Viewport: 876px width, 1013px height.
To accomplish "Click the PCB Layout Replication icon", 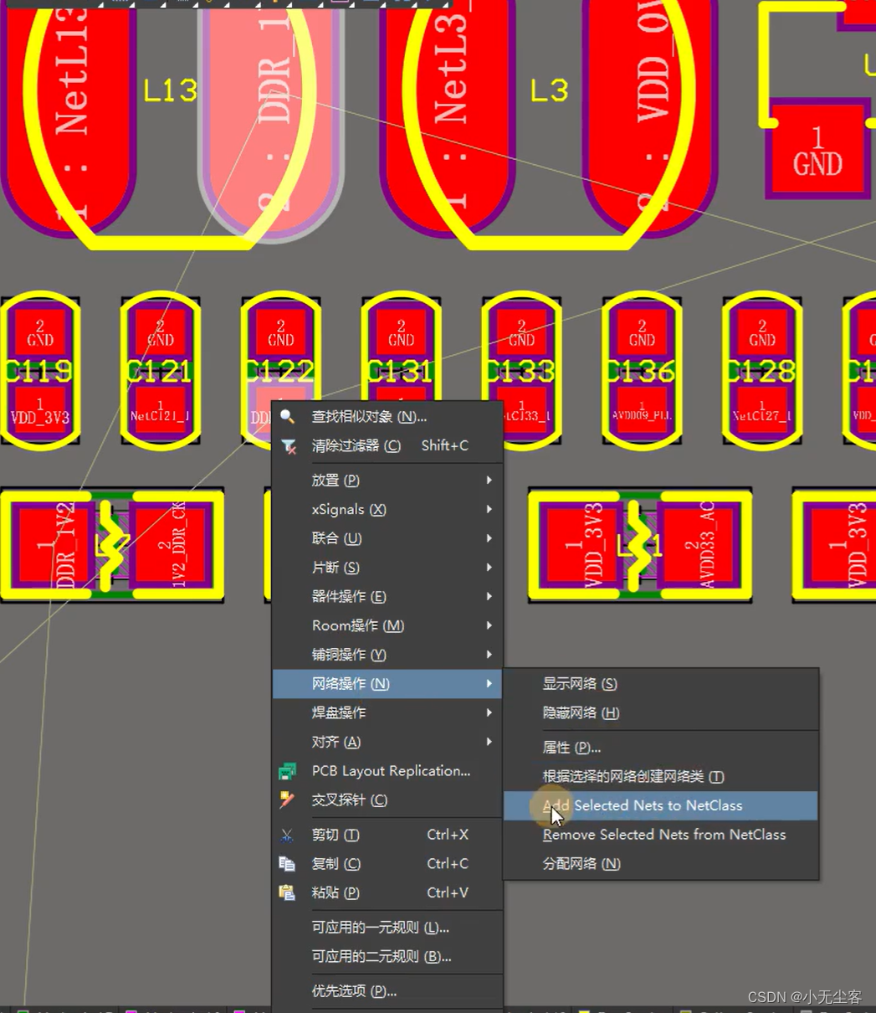I will (x=287, y=771).
